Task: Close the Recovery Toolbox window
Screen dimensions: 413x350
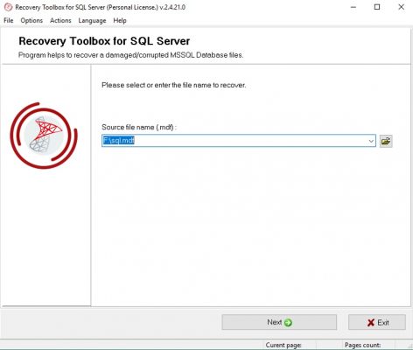Action: click(x=402, y=7)
